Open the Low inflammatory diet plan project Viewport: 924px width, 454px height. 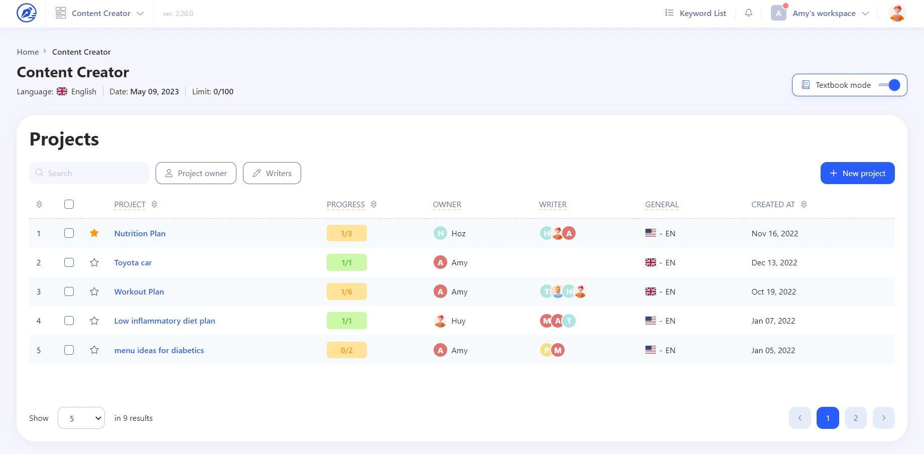coord(165,321)
